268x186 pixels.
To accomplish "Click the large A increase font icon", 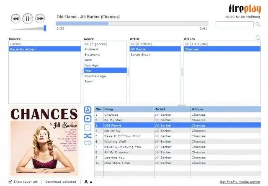I will (x=86, y=182).
